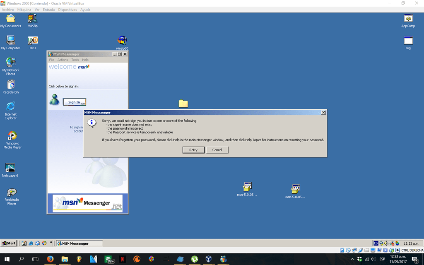Click MSN Messenger taskbar button
The height and width of the screenshot is (265, 424).
[79, 243]
